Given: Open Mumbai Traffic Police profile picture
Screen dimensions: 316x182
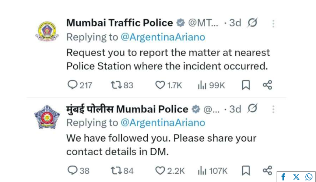Looking at the screenshot, I should tap(47, 31).
